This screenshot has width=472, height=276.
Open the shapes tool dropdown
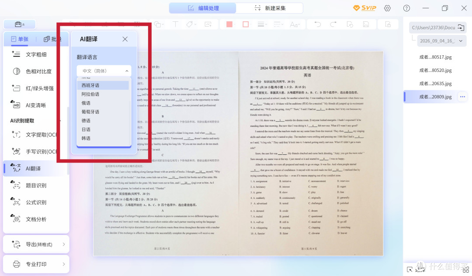[159, 24]
